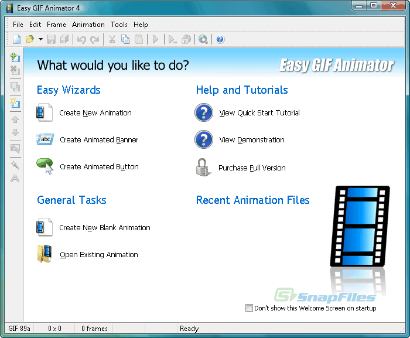The image size is (410, 338).
Task: Click the Ready status bar text
Action: (x=189, y=329)
